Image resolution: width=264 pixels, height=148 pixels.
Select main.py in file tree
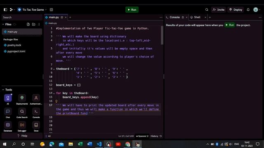click(x=22, y=32)
